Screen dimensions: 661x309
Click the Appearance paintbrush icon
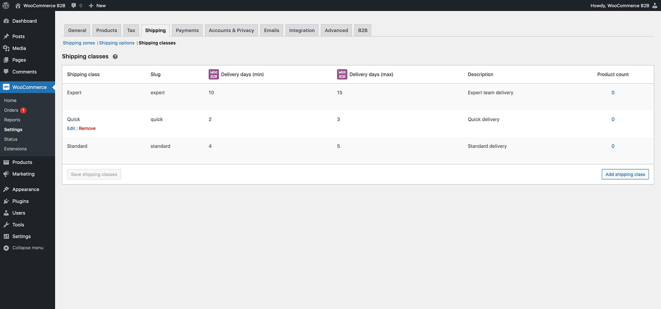pos(6,190)
